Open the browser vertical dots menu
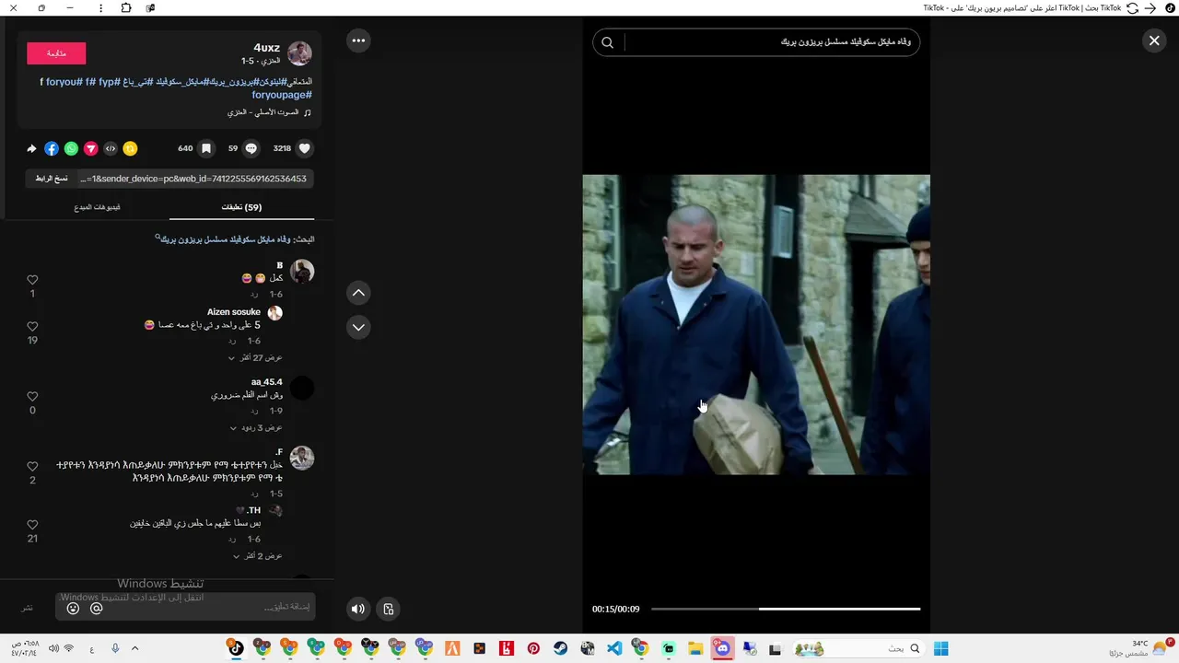Screen dimensions: 1179x663 [101, 8]
